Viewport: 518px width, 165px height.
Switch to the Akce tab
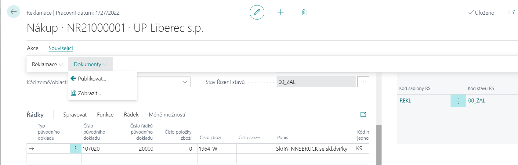pos(33,48)
